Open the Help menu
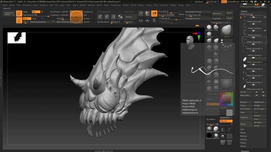 [x=188, y=5]
